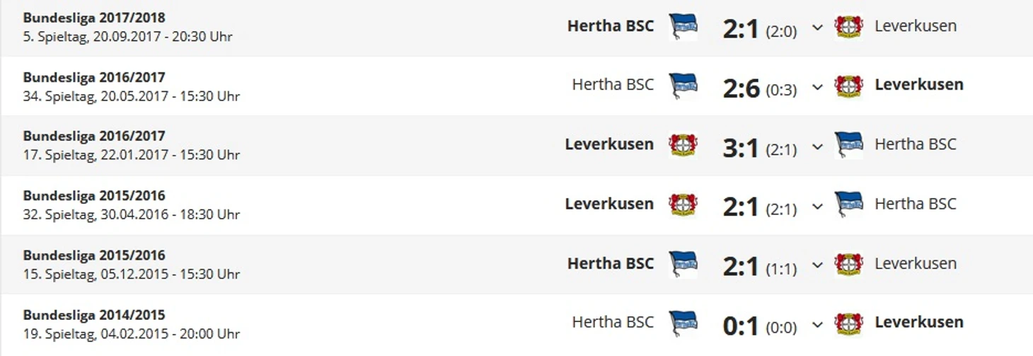Click Leverkusen crest in 20.09.2017 match
This screenshot has width=1033, height=356.
(848, 27)
